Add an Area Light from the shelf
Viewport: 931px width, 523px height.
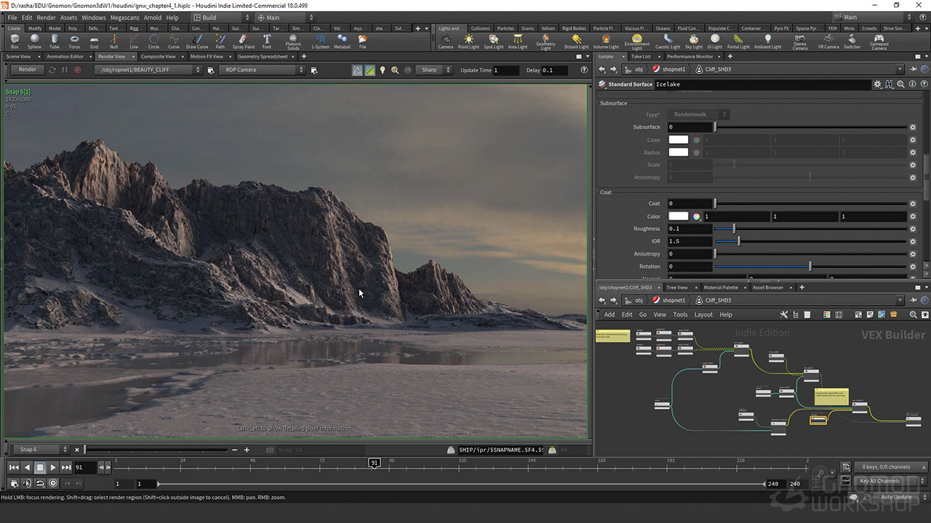517,41
